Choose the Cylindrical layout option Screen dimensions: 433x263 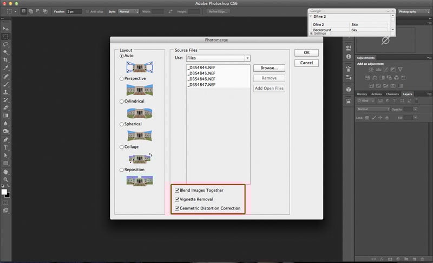point(121,102)
